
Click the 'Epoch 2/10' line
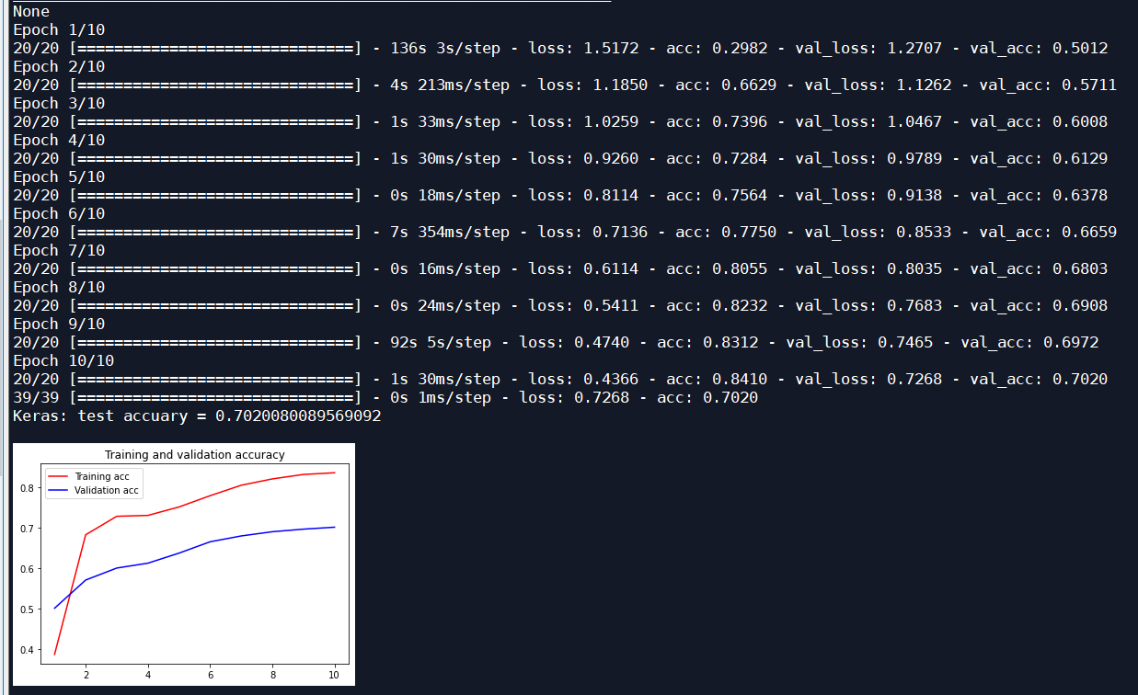(59, 66)
